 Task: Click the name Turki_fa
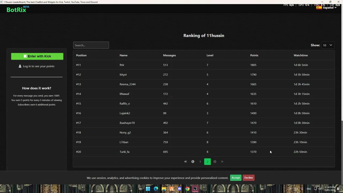[125, 152]
